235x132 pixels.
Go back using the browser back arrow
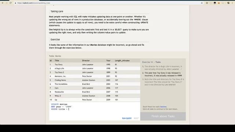pyautogui.click(x=3, y=3)
